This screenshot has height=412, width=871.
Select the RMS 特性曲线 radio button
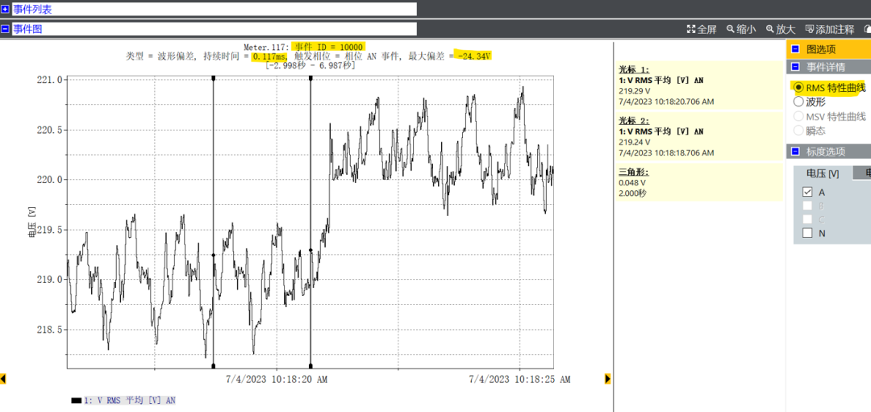coord(798,87)
